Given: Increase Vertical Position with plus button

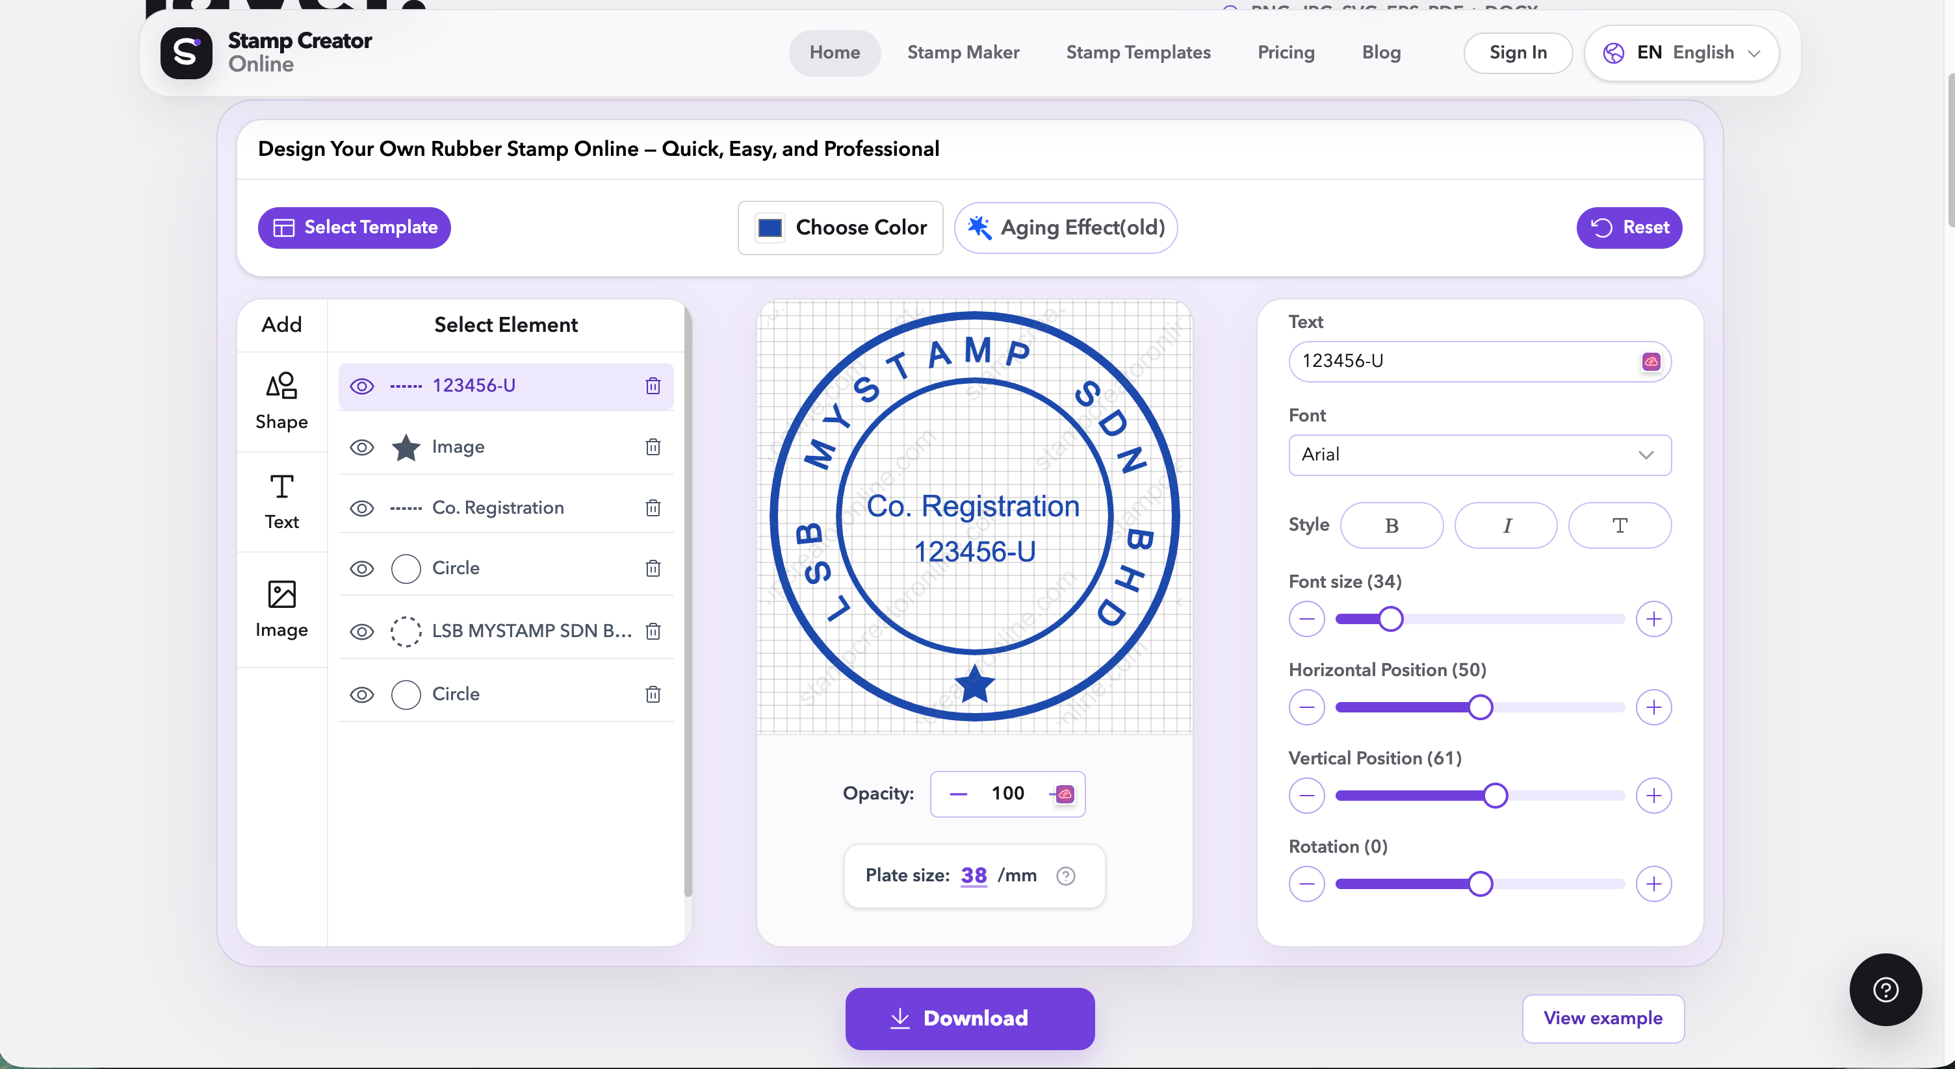Looking at the screenshot, I should (1653, 796).
